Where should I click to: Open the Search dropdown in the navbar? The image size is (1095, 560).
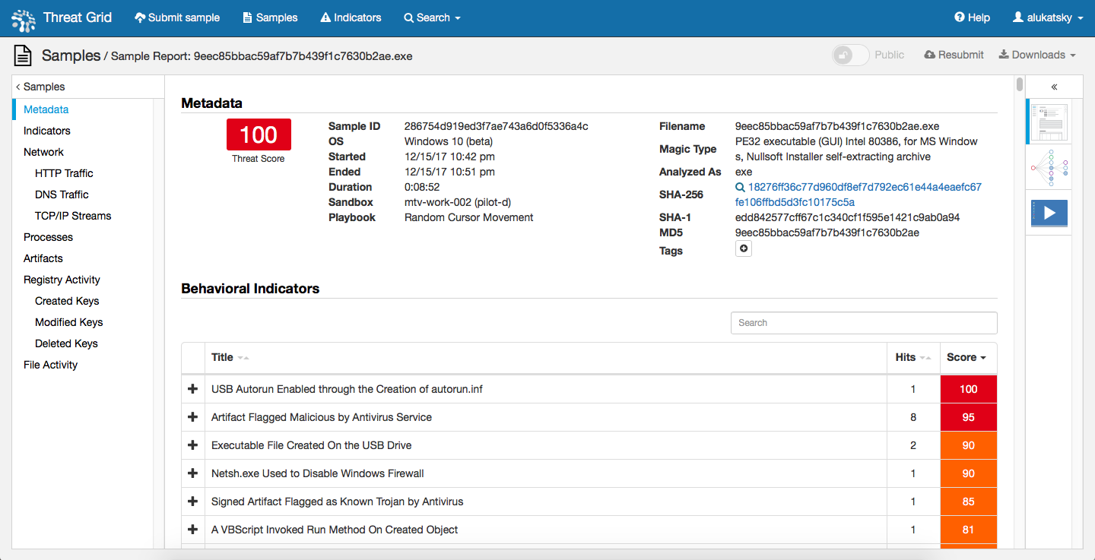[432, 17]
